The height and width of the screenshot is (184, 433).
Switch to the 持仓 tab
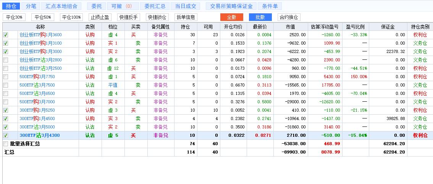point(11,6)
